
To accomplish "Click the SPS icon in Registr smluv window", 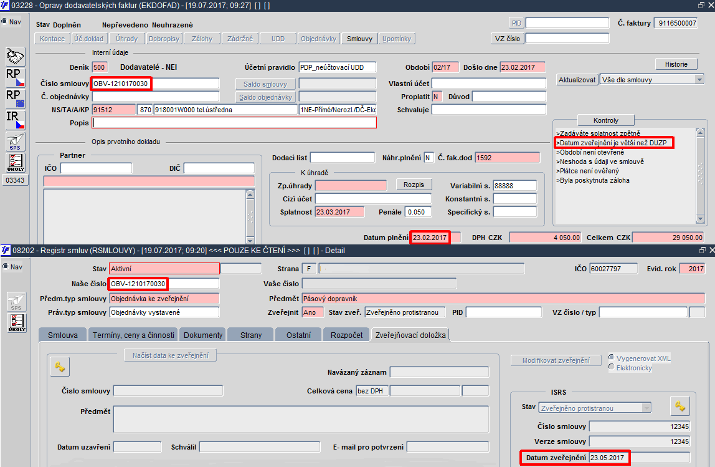I will 16,302.
